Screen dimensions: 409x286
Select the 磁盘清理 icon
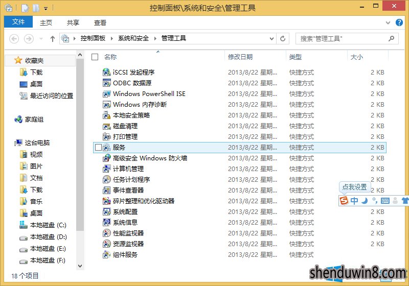pos(106,126)
